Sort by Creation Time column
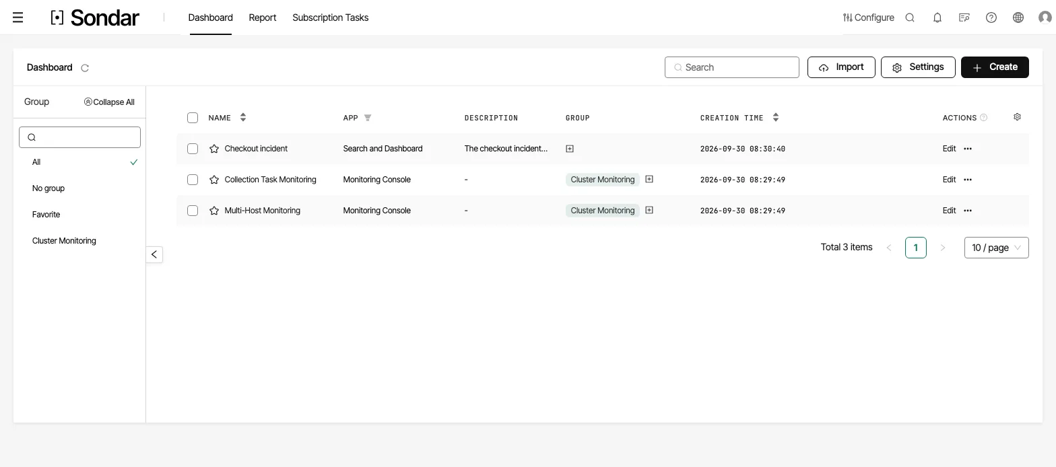The image size is (1056, 467). (776, 118)
